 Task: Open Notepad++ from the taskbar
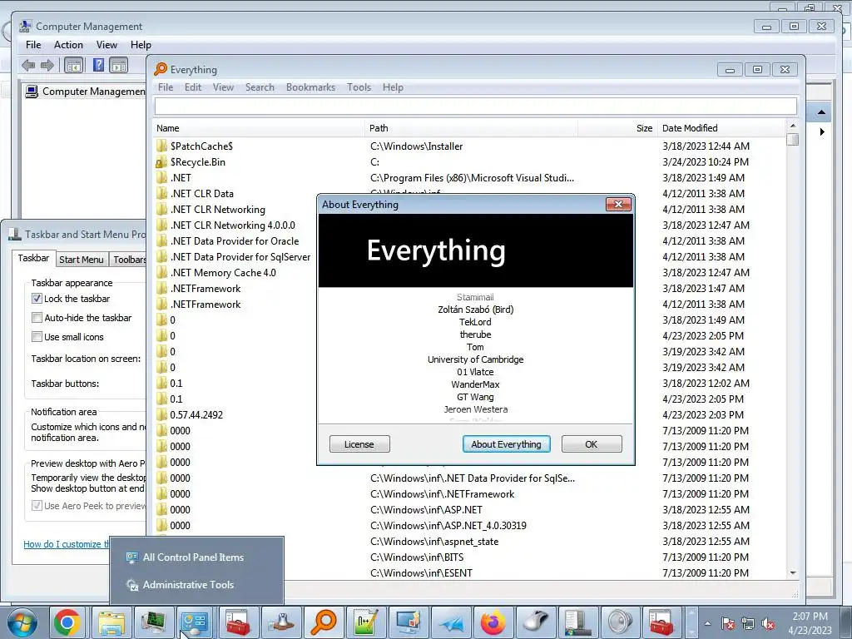click(366, 622)
